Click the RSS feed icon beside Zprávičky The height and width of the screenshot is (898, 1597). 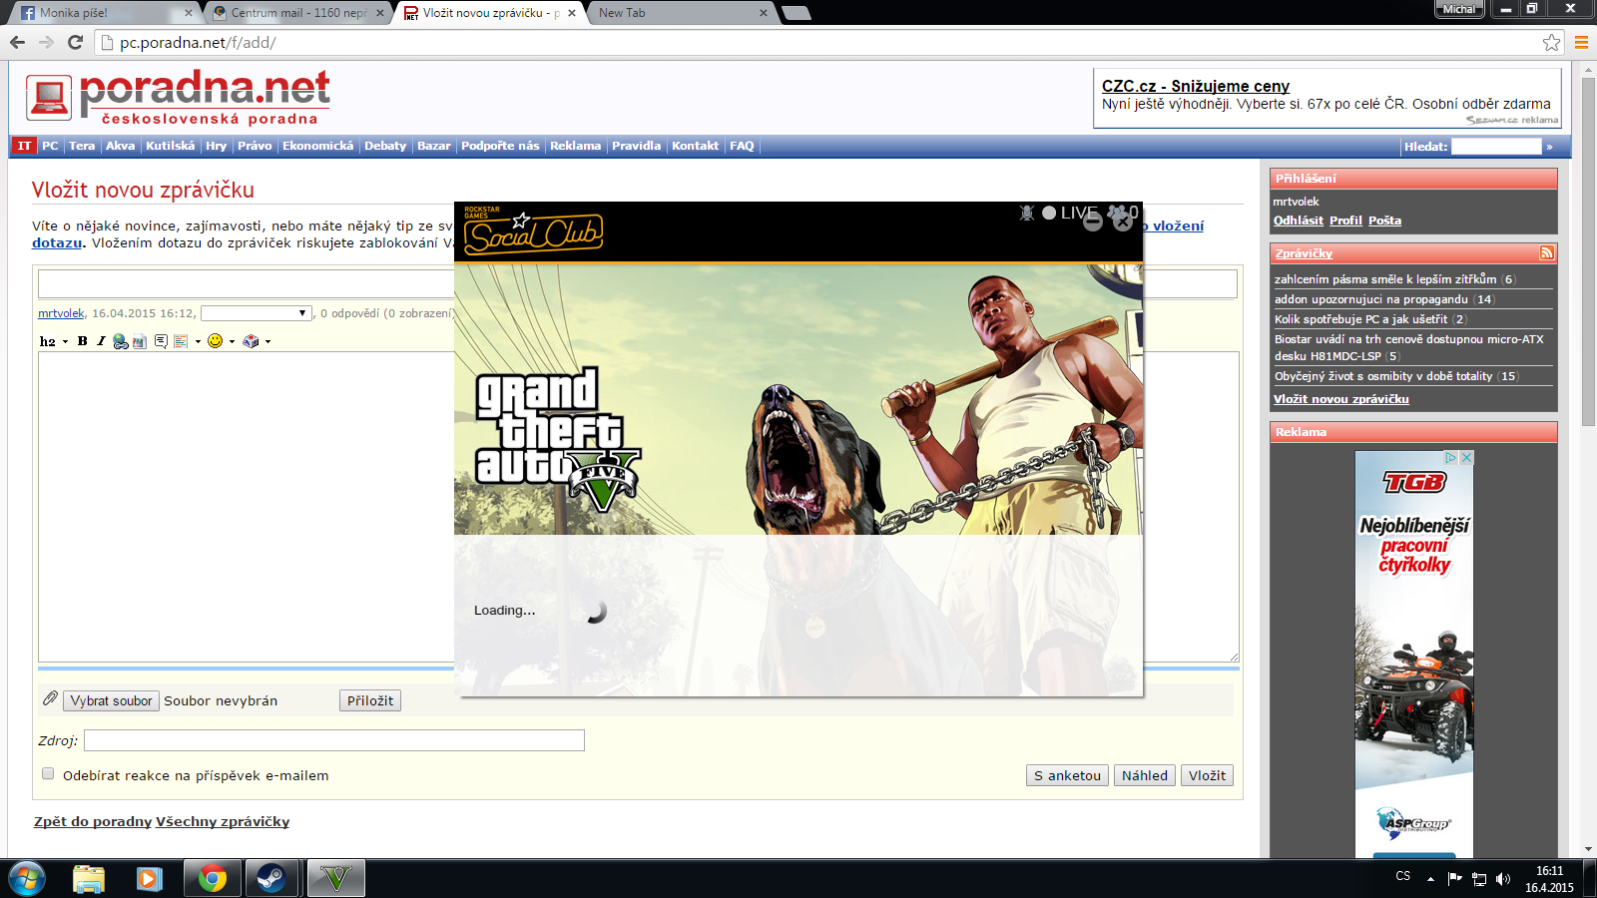tap(1546, 253)
